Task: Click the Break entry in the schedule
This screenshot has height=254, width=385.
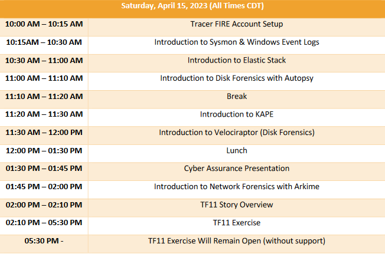Action: pyautogui.click(x=236, y=96)
